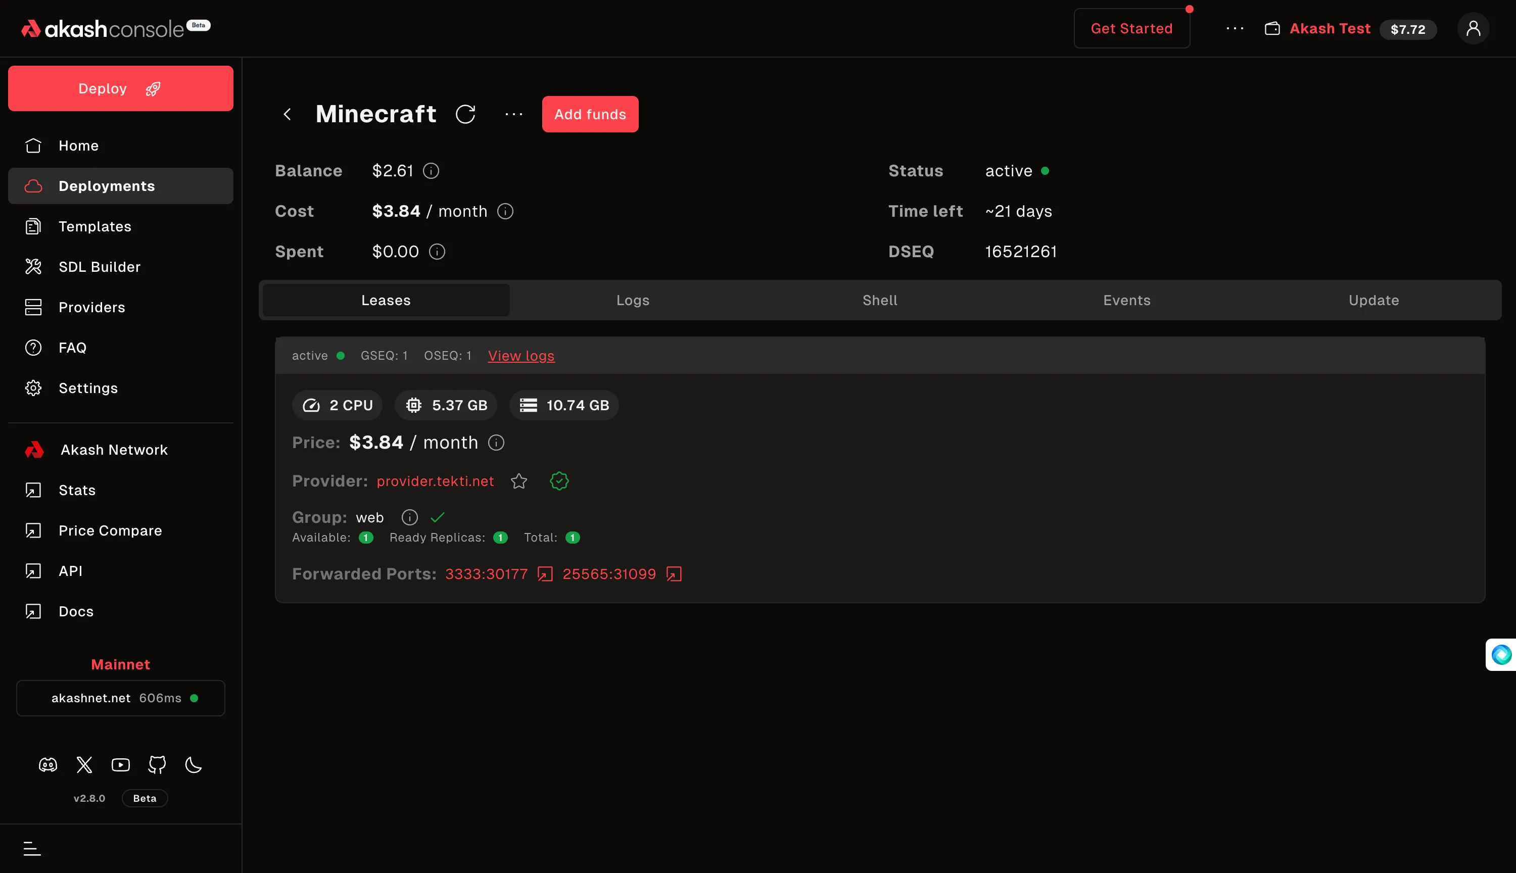The width and height of the screenshot is (1516, 873).
Task: Open akashnet.net node selector
Action: pyautogui.click(x=121, y=698)
